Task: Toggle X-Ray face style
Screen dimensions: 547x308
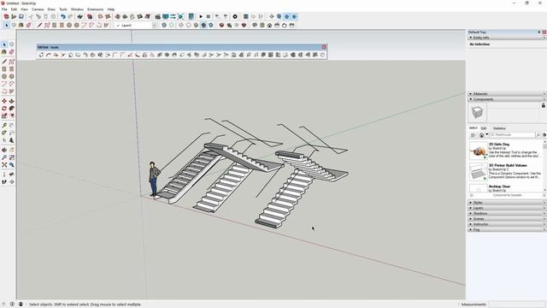Action: pyautogui.click(x=164, y=25)
